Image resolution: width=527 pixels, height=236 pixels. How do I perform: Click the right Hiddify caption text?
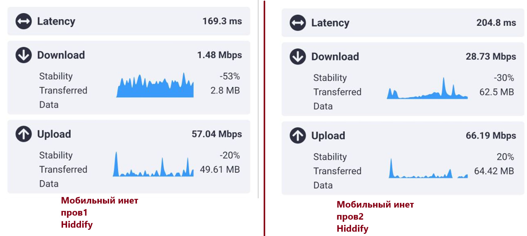click(352, 229)
